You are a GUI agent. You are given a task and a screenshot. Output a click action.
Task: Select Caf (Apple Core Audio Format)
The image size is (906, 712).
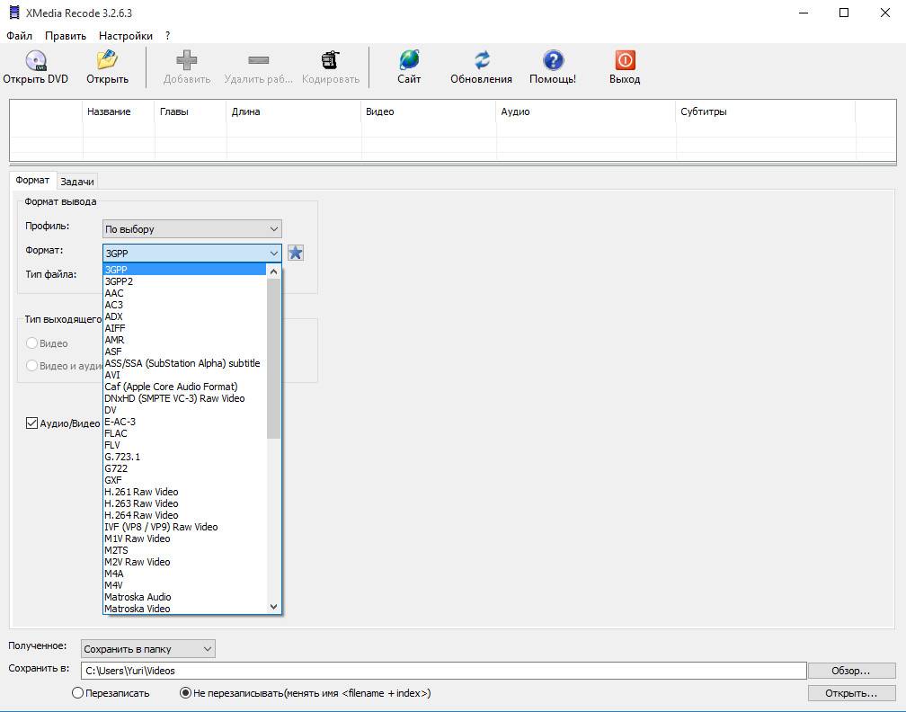(x=185, y=387)
